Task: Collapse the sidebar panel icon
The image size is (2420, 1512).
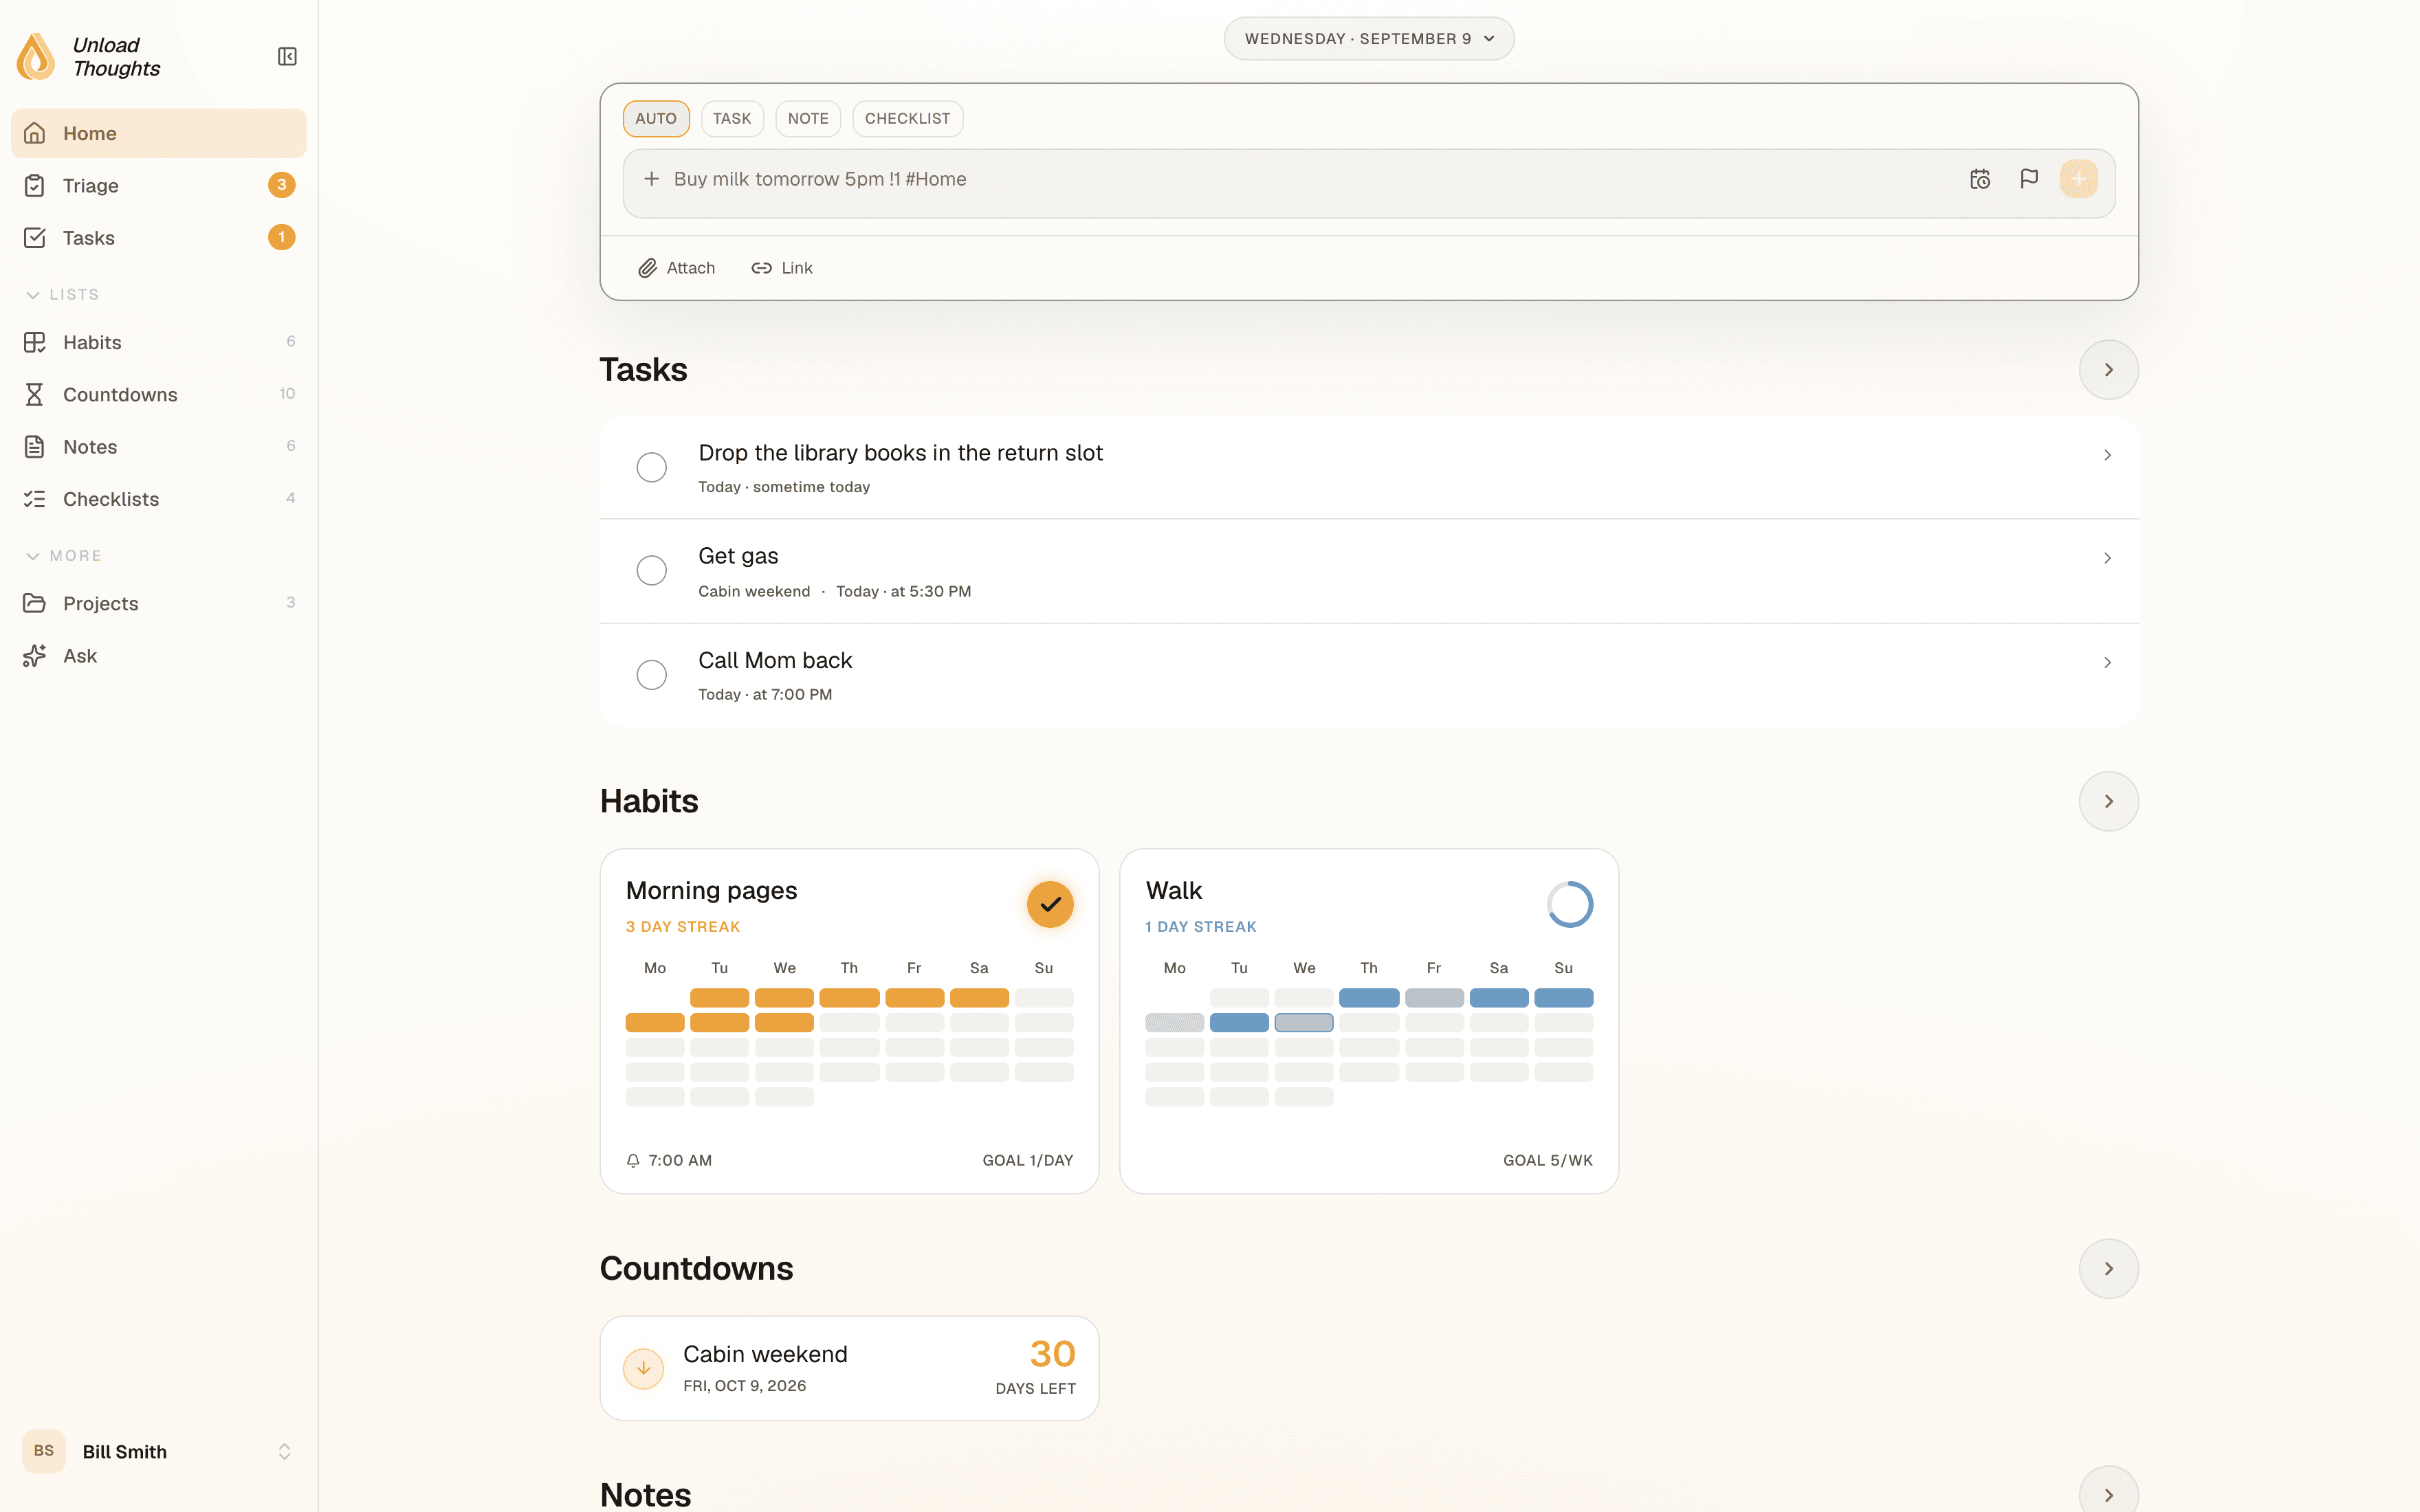Action: (x=287, y=57)
